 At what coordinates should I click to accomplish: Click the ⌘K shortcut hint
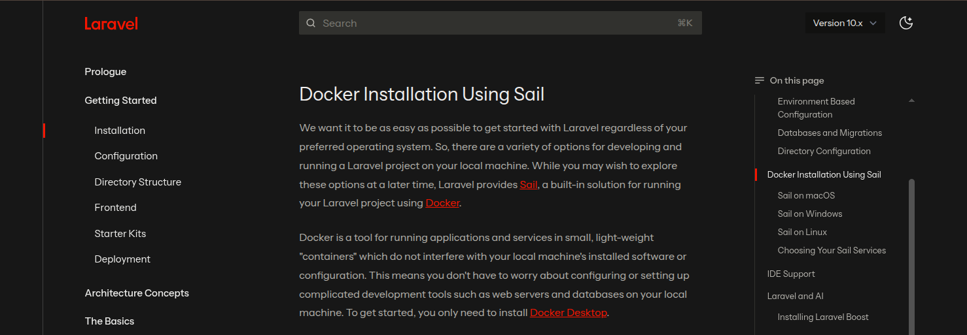click(685, 23)
